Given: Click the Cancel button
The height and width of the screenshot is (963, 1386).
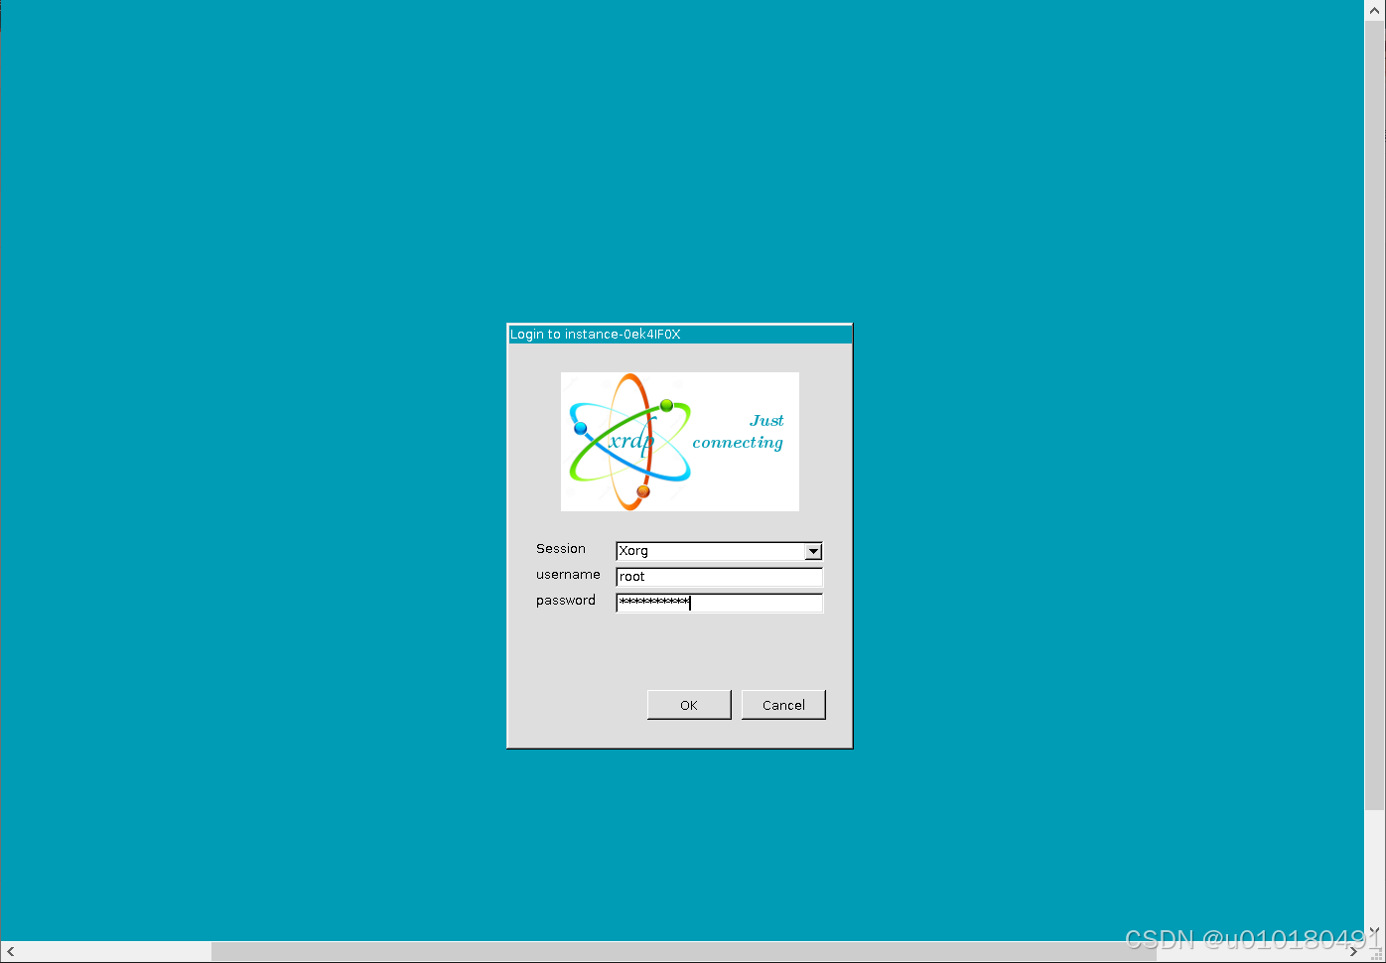Looking at the screenshot, I should pyautogui.click(x=783, y=705).
